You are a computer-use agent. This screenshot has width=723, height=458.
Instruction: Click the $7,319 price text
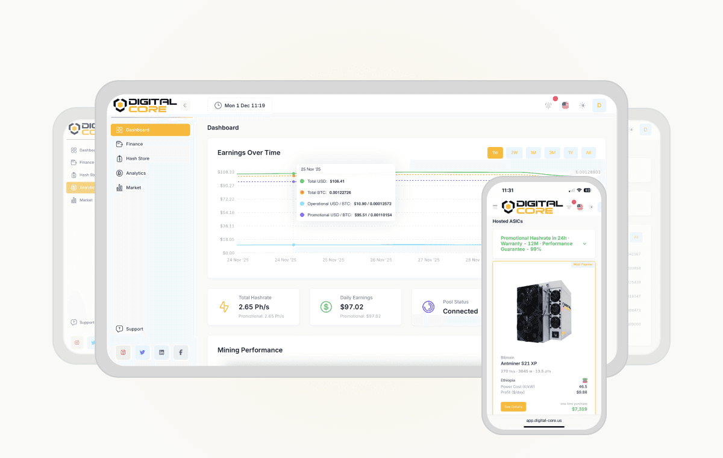tap(579, 409)
